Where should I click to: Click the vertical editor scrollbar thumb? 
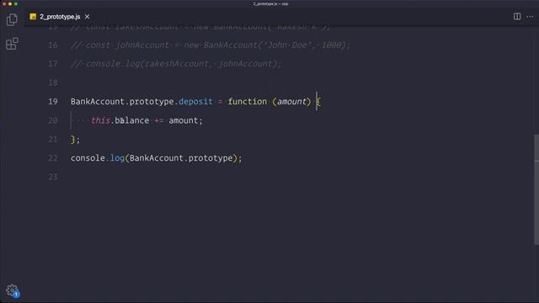536,189
